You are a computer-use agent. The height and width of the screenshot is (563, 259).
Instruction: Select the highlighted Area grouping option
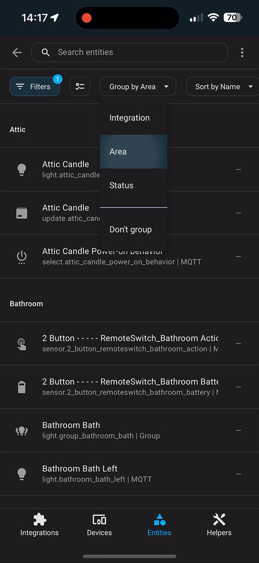coord(134,152)
